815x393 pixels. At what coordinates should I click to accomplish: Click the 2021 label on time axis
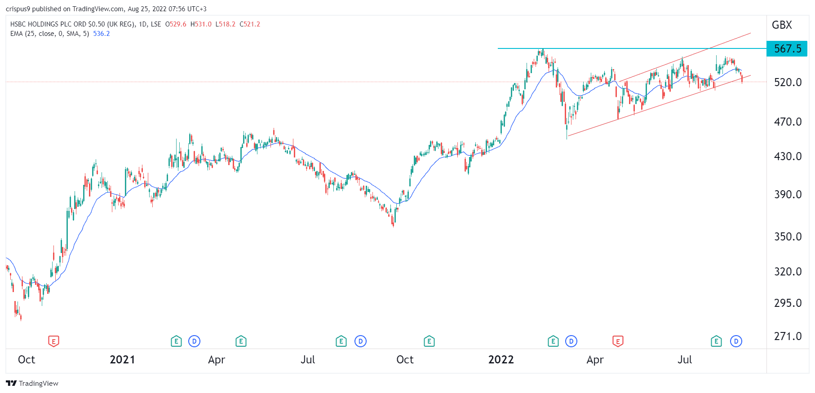[x=122, y=360]
